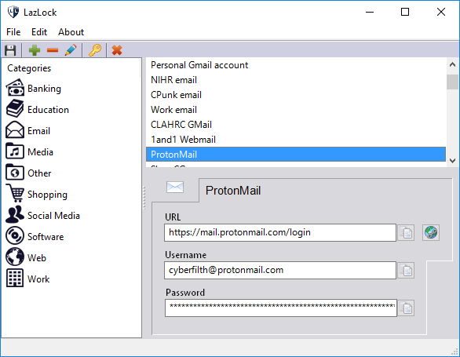
Task: Select the Other category icon
Action: pyautogui.click(x=15, y=172)
